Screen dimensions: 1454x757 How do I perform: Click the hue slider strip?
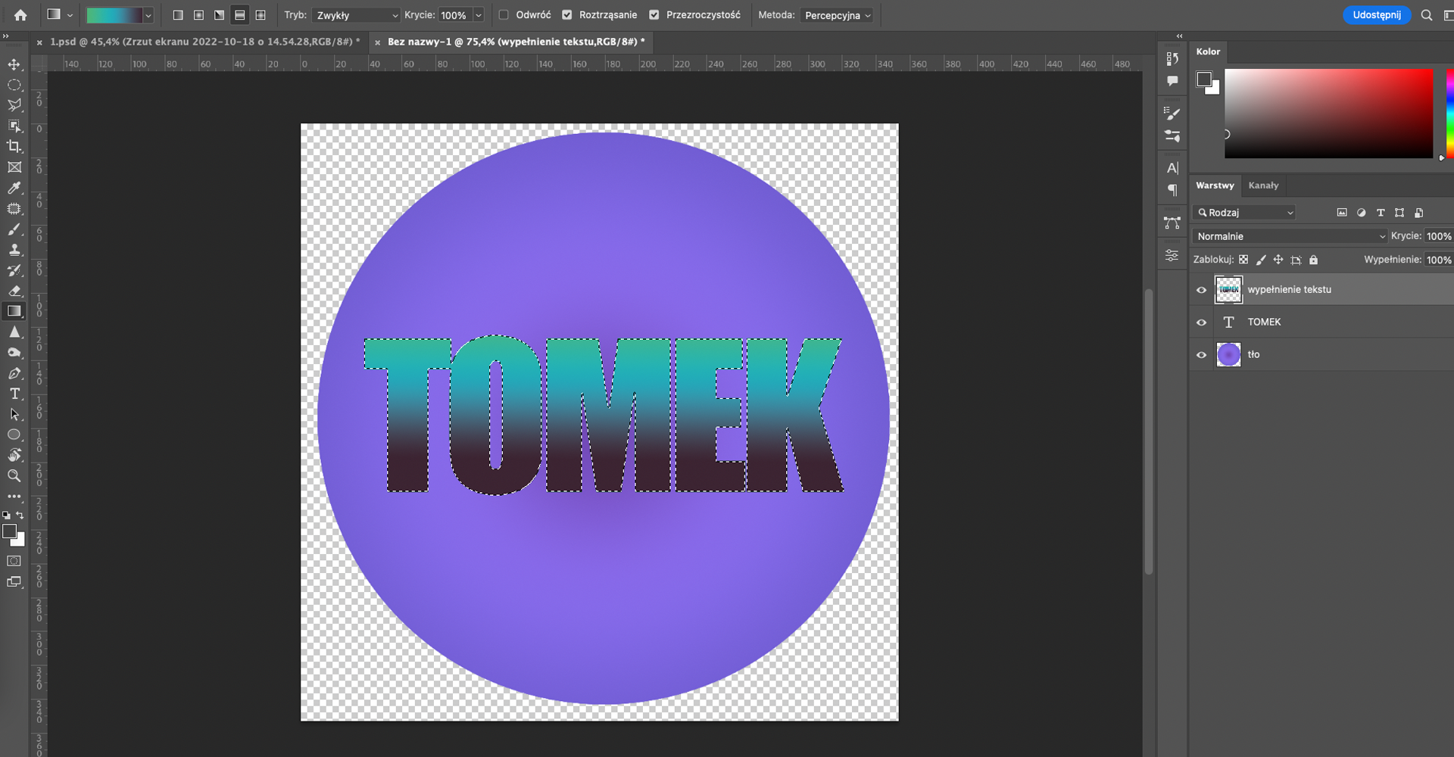[1449, 114]
